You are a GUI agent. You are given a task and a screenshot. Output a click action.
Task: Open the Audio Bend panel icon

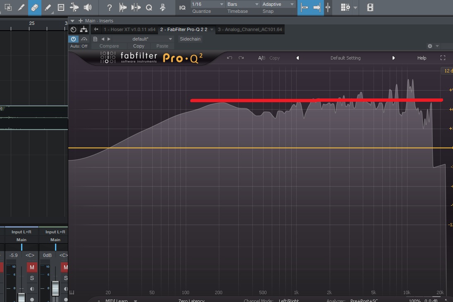[136, 7]
